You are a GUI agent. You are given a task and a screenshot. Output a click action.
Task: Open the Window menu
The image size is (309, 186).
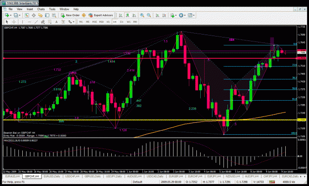(x=64, y=9)
